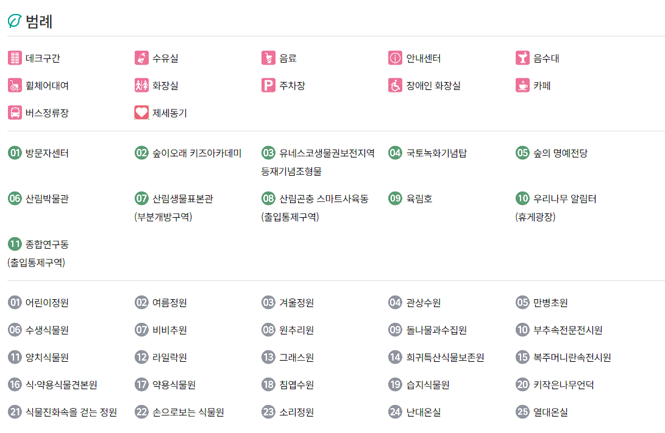This screenshot has width=665, height=433.
Task: Select green marker 09 육림호
Action: (x=395, y=198)
